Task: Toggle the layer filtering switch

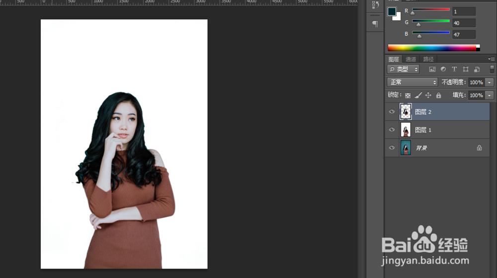Action: click(x=492, y=69)
